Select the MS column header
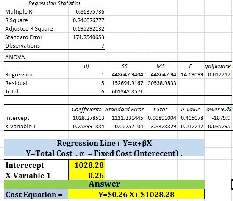Screen dimensions: 233x201 click(x=161, y=66)
